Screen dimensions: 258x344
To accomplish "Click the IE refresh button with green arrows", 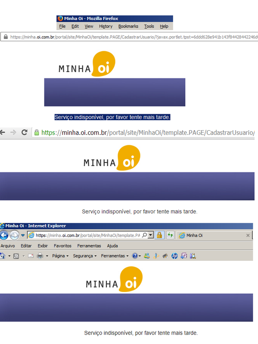I will (x=170, y=235).
